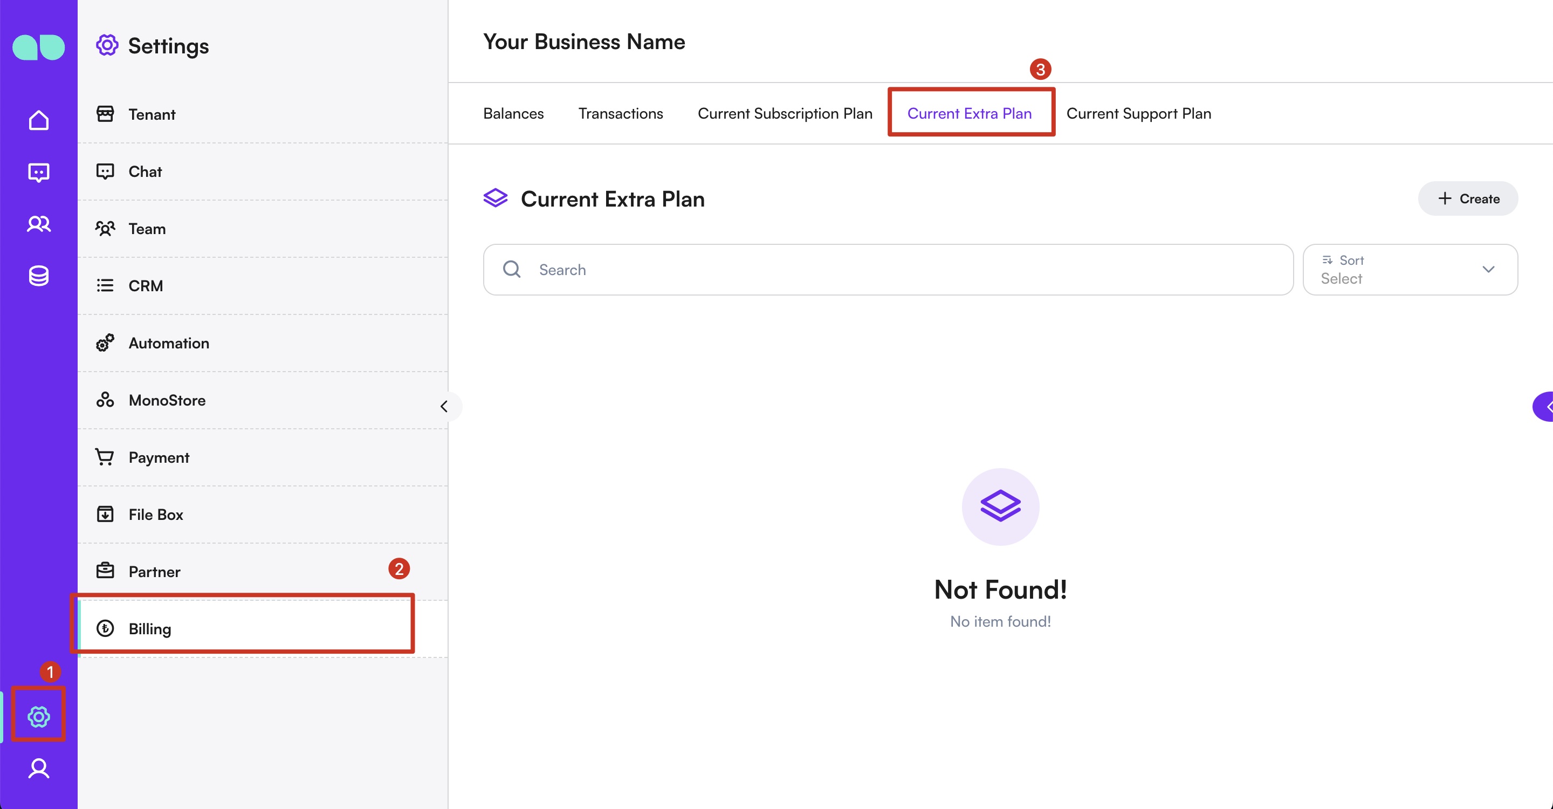Click the settings gear icon in sidebar
1553x809 pixels.
(39, 716)
